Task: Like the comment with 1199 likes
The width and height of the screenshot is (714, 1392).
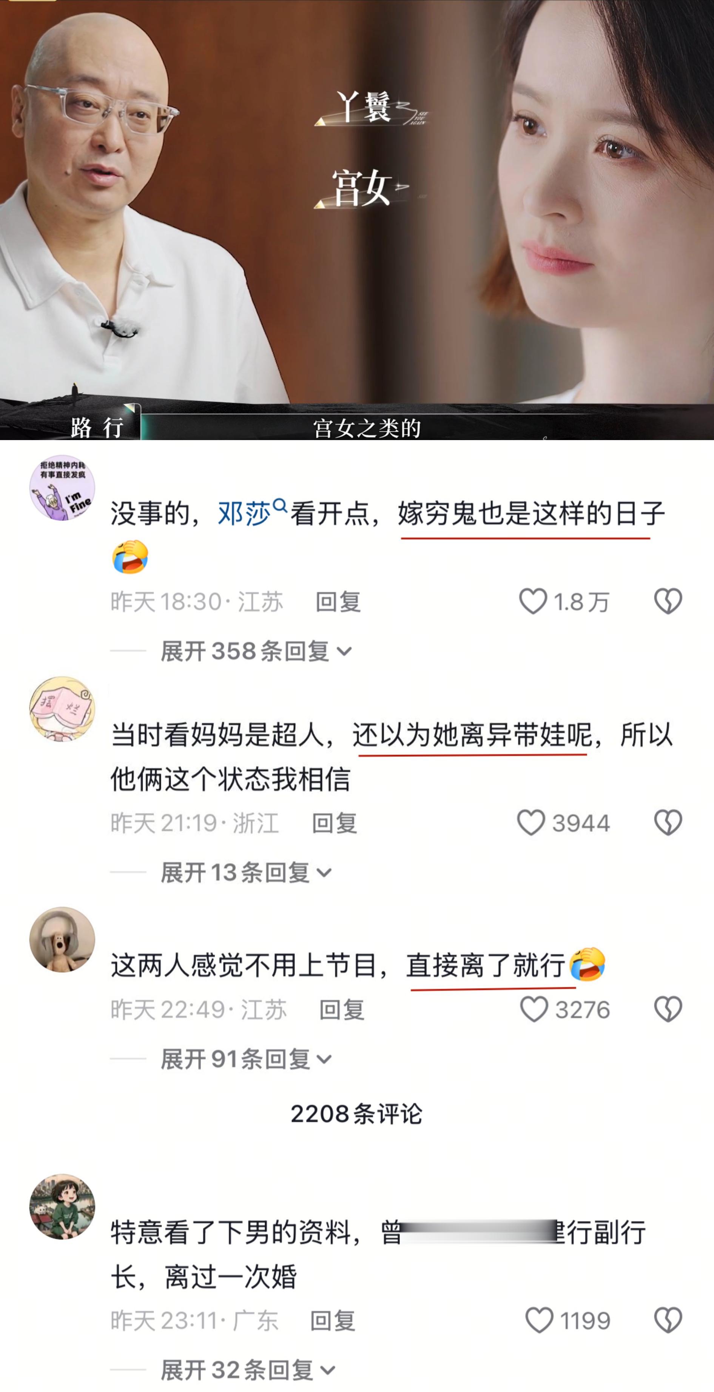Action: point(539,1320)
